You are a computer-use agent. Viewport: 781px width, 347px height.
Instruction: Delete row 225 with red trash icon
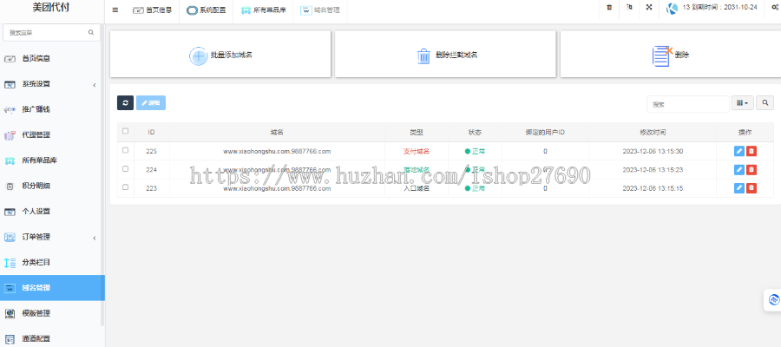tap(751, 151)
